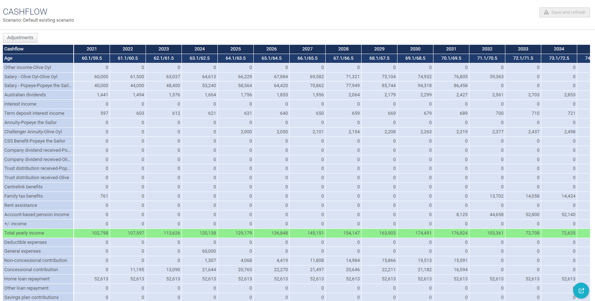Click the warning icon in Save and refresh
The image size is (595, 301).
[546, 12]
